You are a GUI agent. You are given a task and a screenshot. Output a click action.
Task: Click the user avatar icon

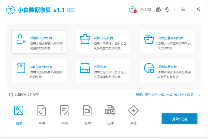[132, 9]
